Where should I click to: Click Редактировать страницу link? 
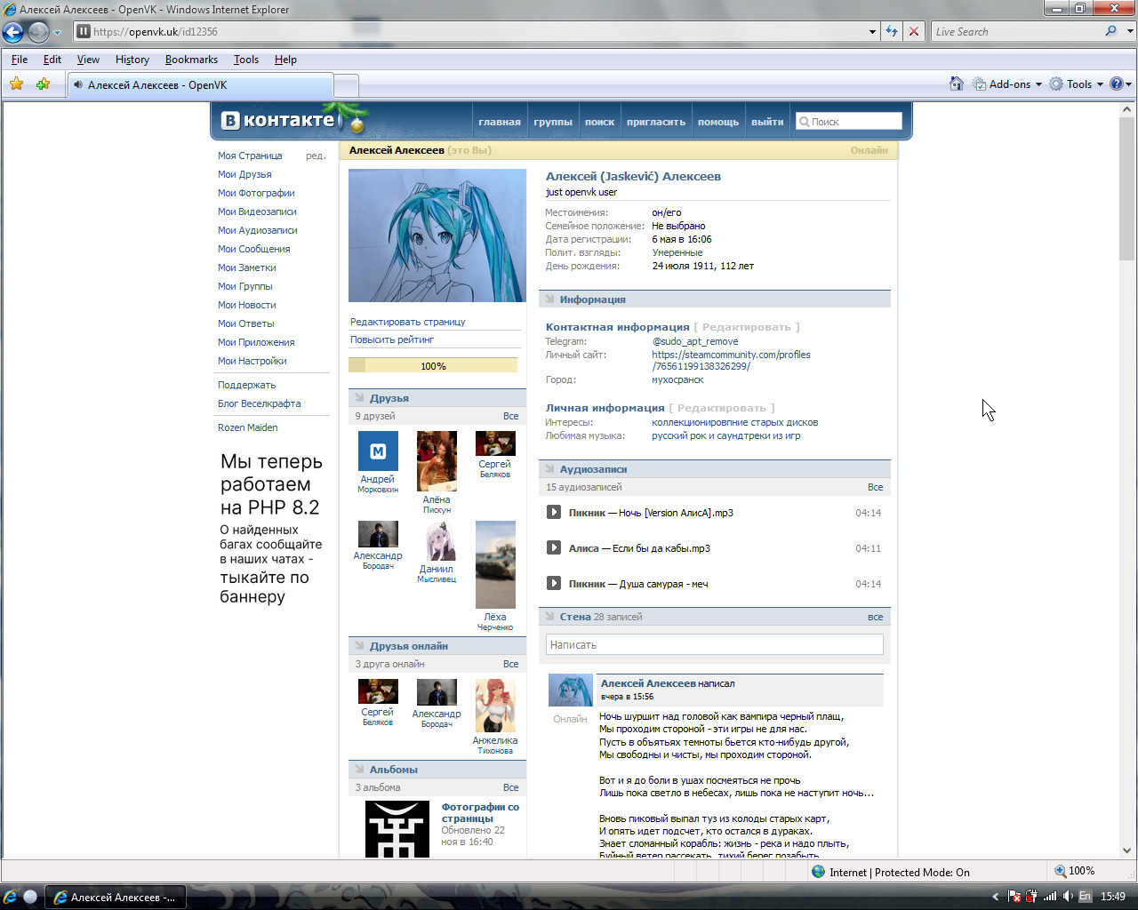tap(407, 322)
